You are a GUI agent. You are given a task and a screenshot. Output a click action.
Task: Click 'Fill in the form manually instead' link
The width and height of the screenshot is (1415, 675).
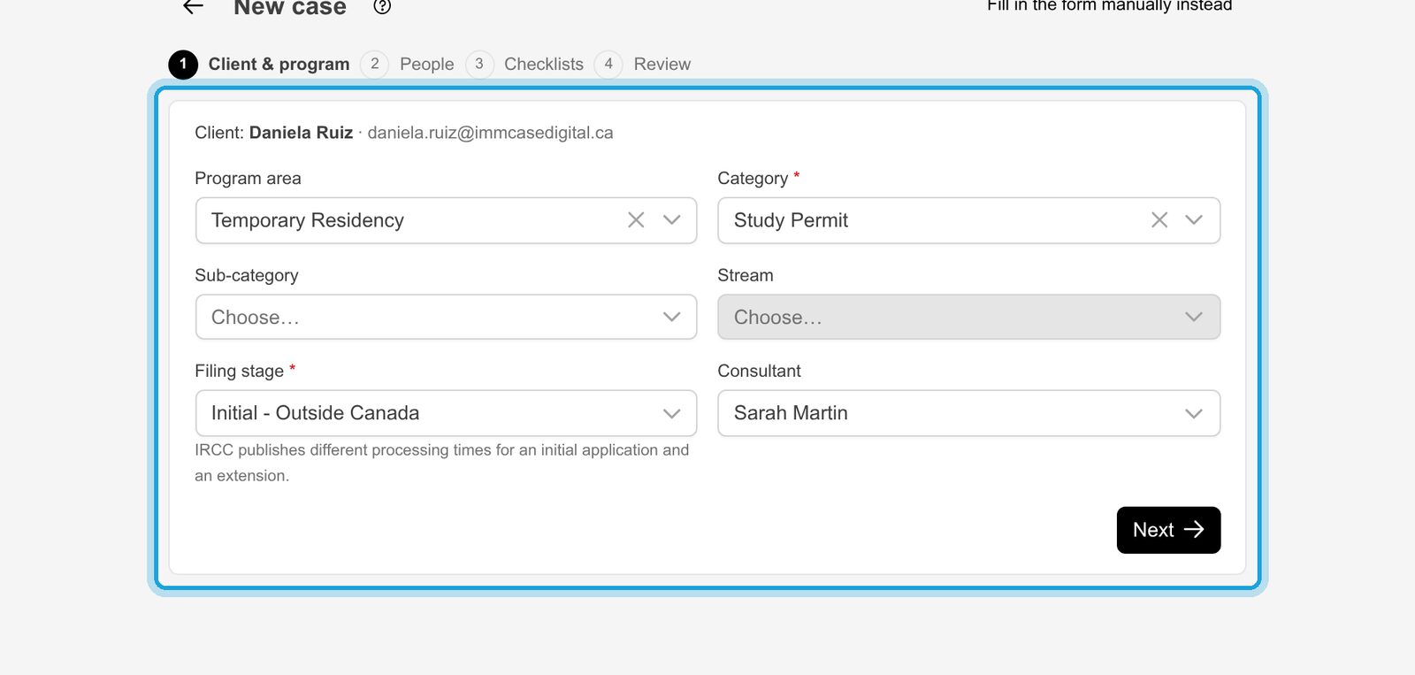[x=1109, y=5]
